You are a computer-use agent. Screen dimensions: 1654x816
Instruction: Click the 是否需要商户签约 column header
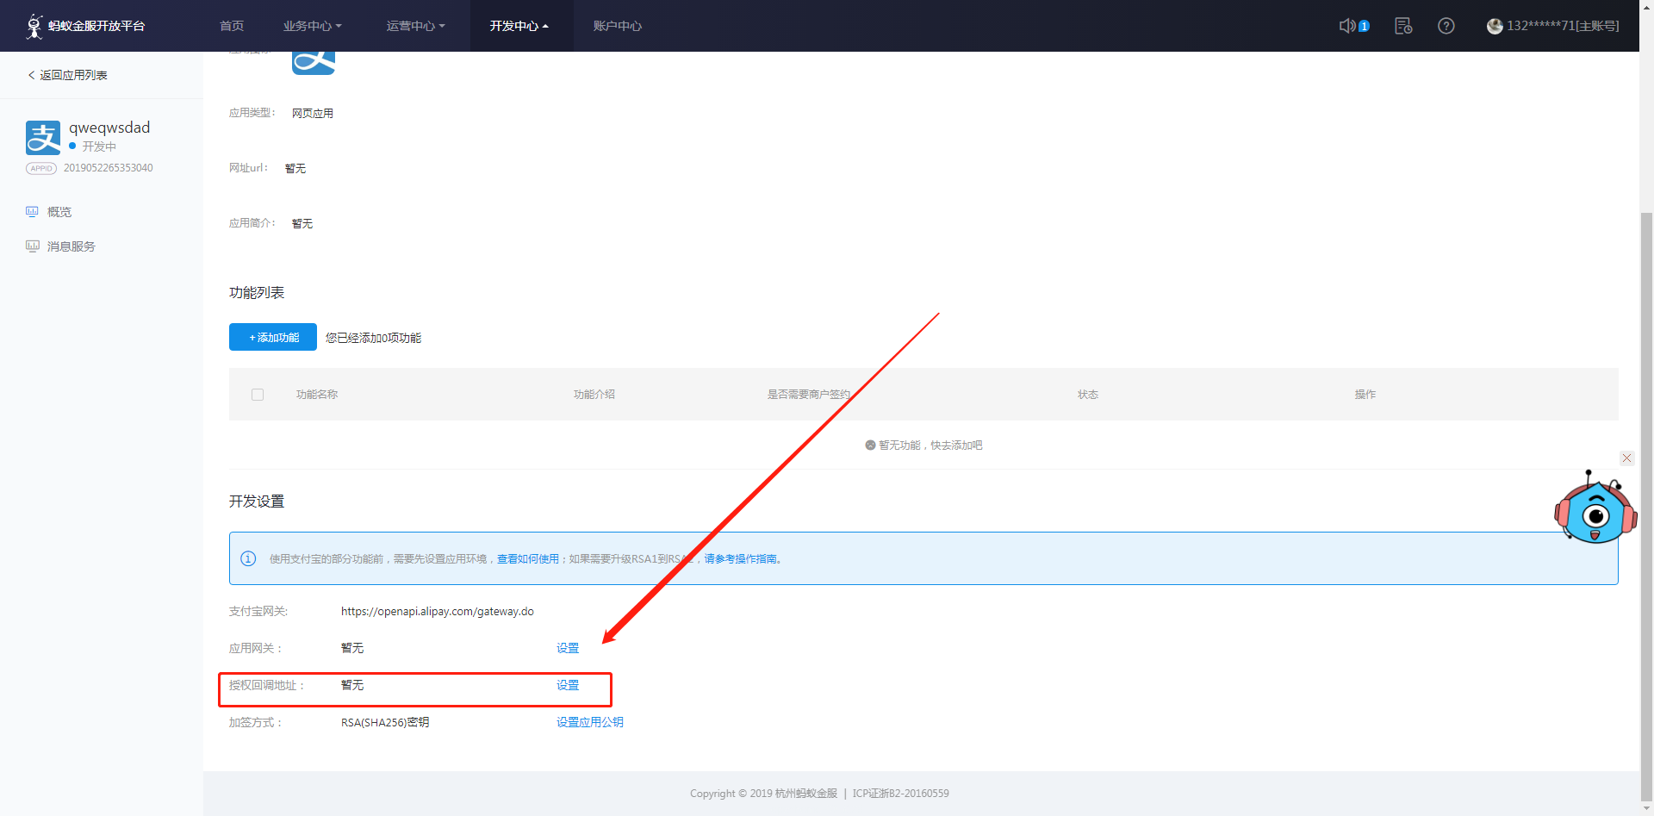(x=809, y=395)
